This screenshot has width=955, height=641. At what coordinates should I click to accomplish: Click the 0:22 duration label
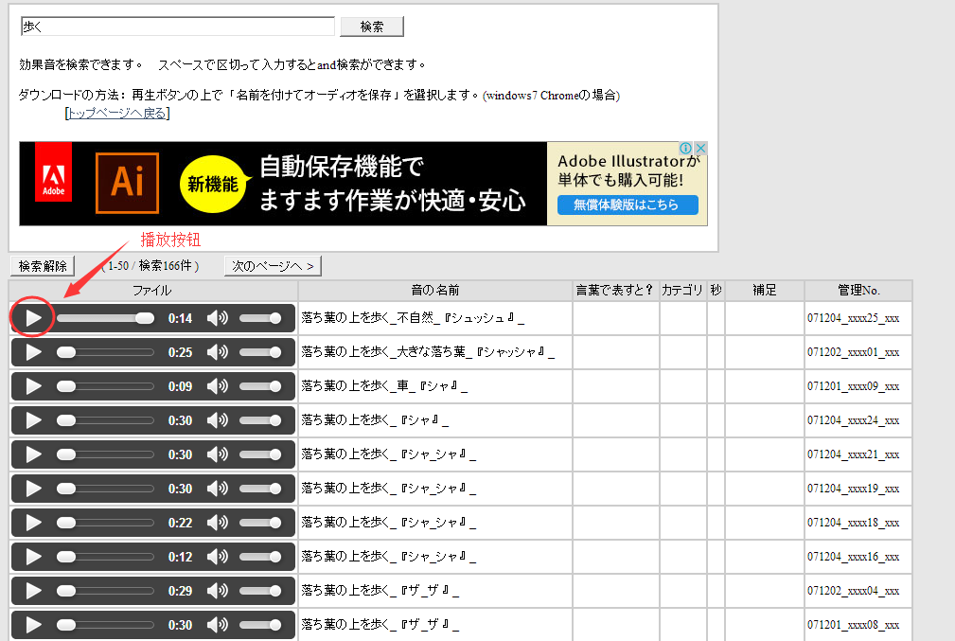pyautogui.click(x=180, y=523)
